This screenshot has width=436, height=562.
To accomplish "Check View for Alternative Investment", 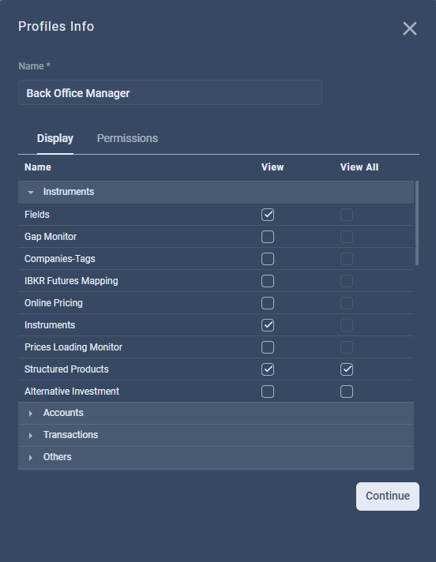I will click(x=268, y=392).
